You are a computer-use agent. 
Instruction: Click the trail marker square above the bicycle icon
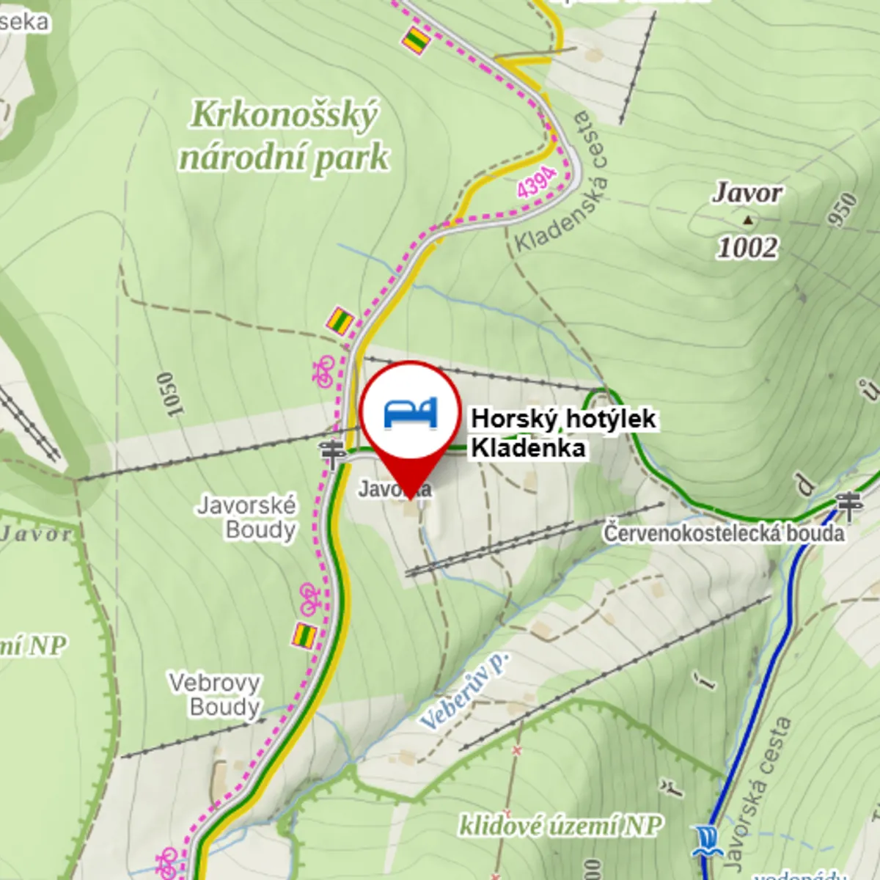340,321
